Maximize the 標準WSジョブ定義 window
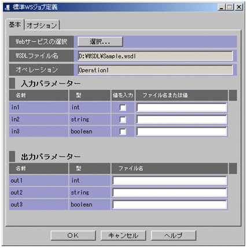 click(230, 8)
